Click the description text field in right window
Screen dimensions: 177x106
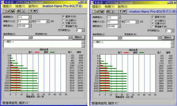tap(132, 44)
